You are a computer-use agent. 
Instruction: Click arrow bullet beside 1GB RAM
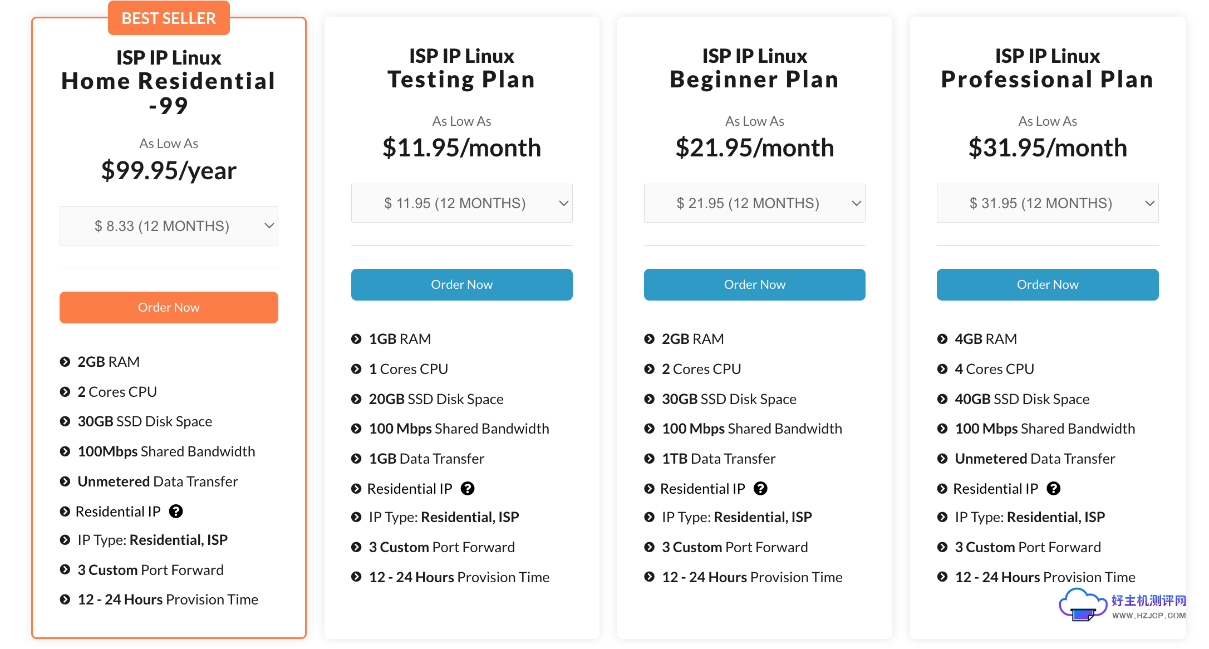[356, 339]
